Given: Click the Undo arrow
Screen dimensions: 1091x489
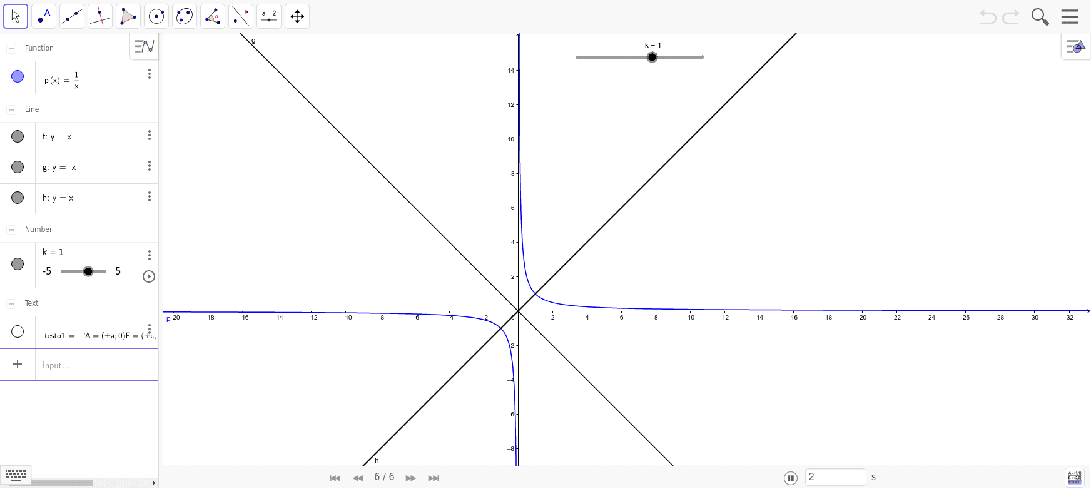Looking at the screenshot, I should tap(988, 17).
